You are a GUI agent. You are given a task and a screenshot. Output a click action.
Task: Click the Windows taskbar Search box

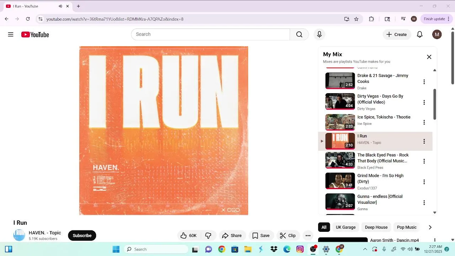pyautogui.click(x=156, y=249)
